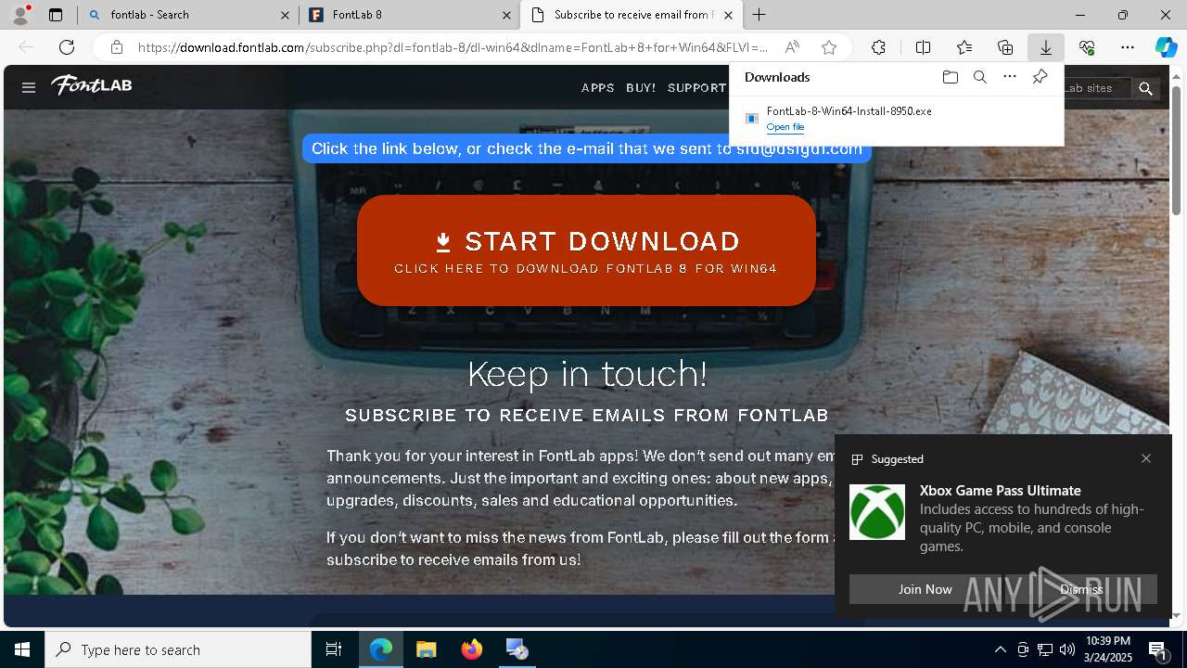Open the FontLab hamburger menu

click(x=29, y=87)
